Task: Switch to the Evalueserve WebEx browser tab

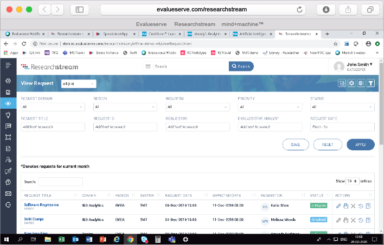Action: [25, 34]
